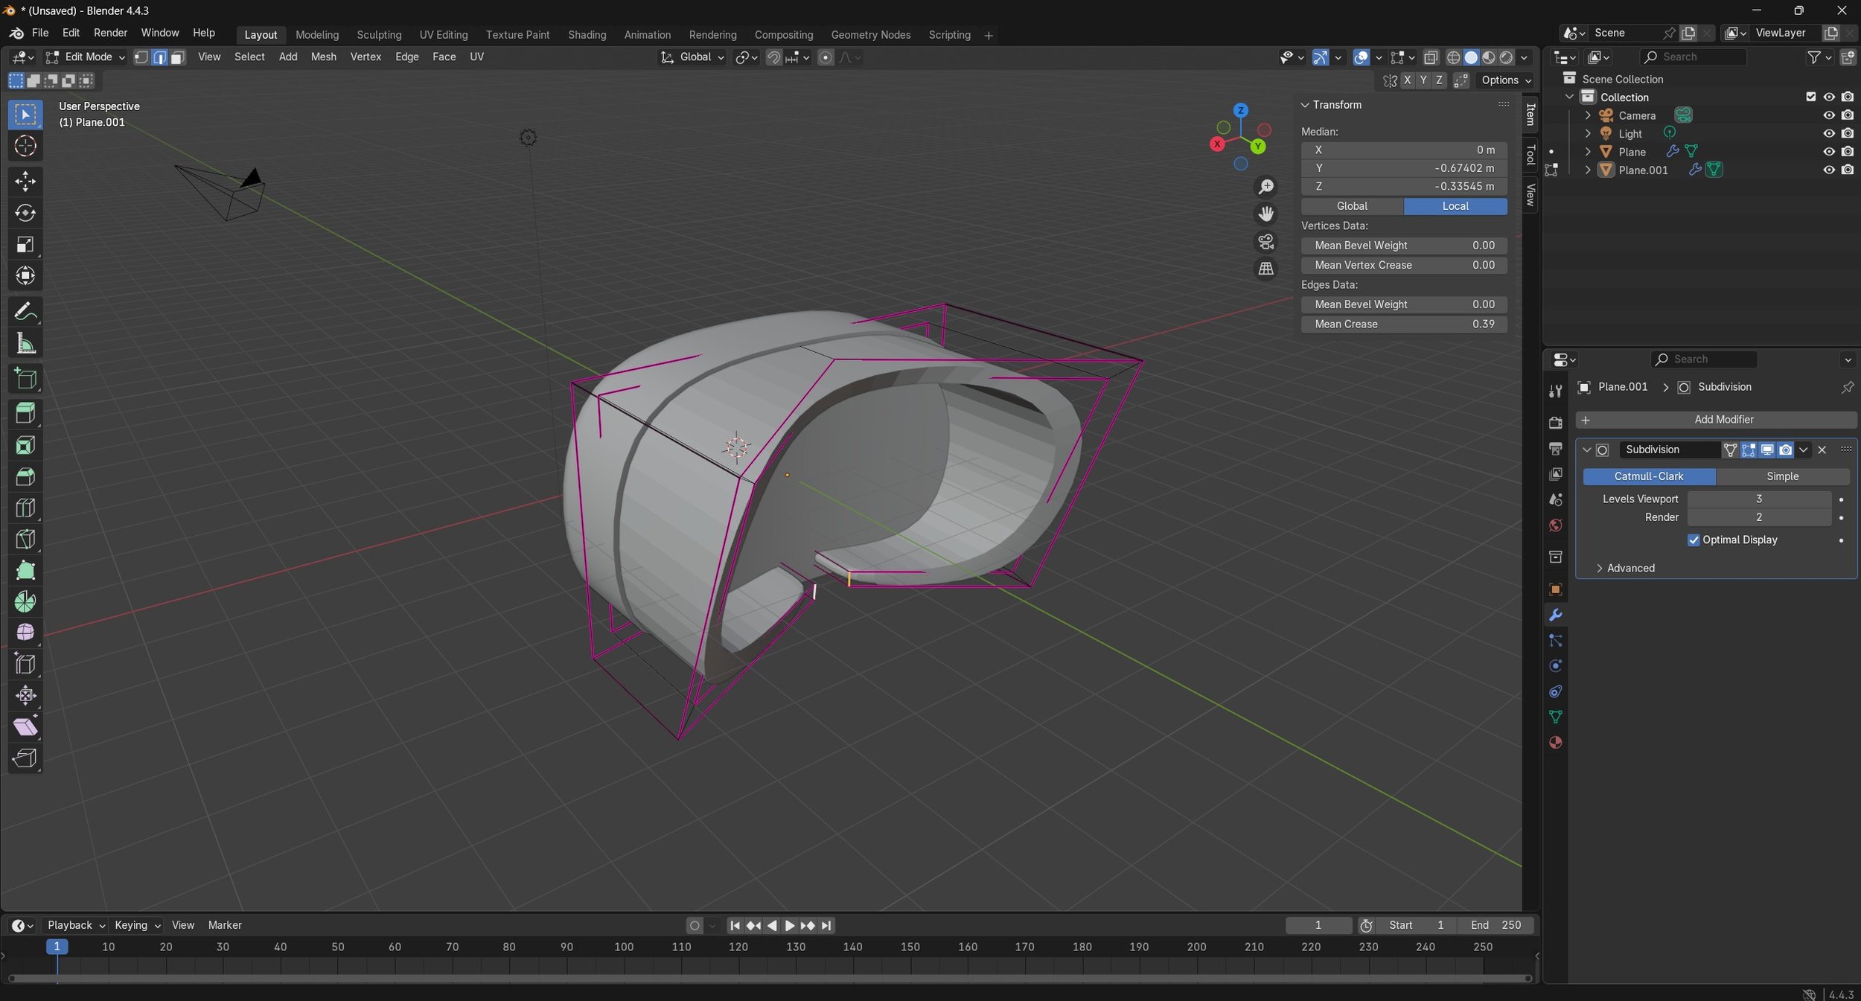The height and width of the screenshot is (1001, 1861).
Task: Toggle camera view in viewport
Action: 1265,241
